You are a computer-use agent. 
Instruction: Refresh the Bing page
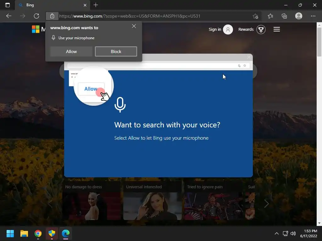pyautogui.click(x=36, y=16)
